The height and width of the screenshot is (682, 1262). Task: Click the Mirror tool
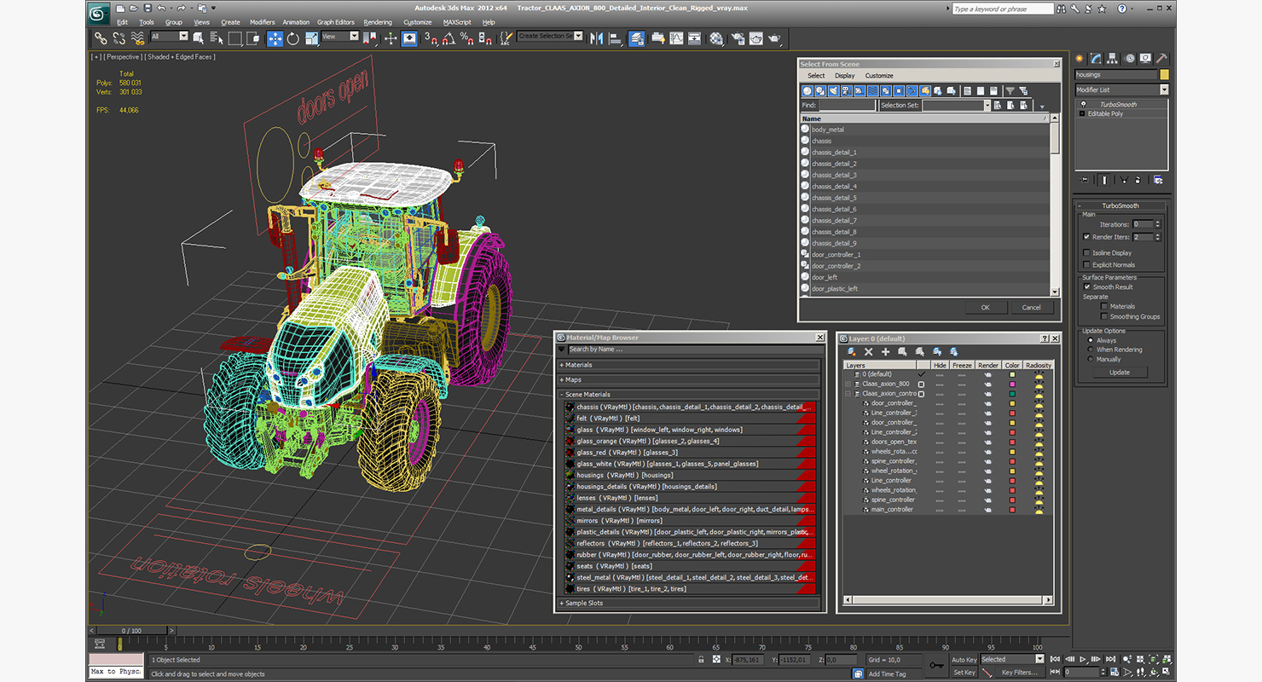(595, 38)
